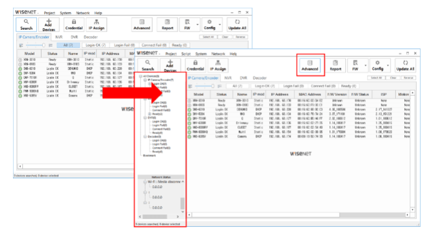The width and height of the screenshot is (442, 252).
Task: Switch to Decoder tab in front window
Action: tap(259, 78)
